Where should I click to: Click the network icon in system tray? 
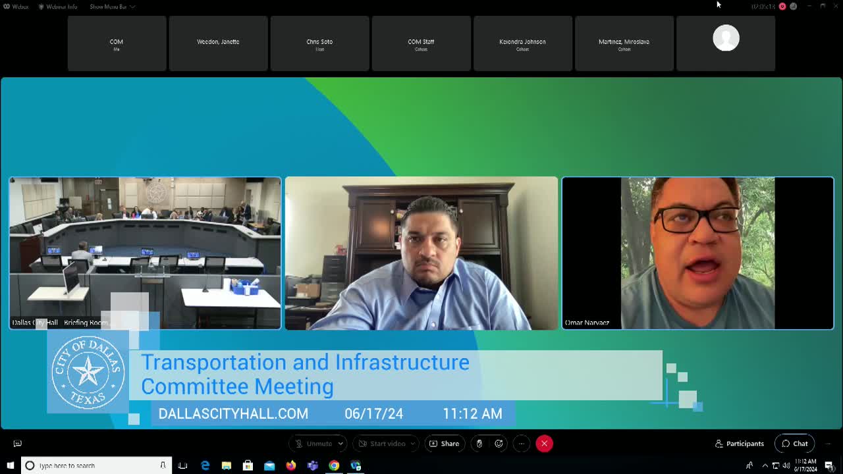click(775, 465)
